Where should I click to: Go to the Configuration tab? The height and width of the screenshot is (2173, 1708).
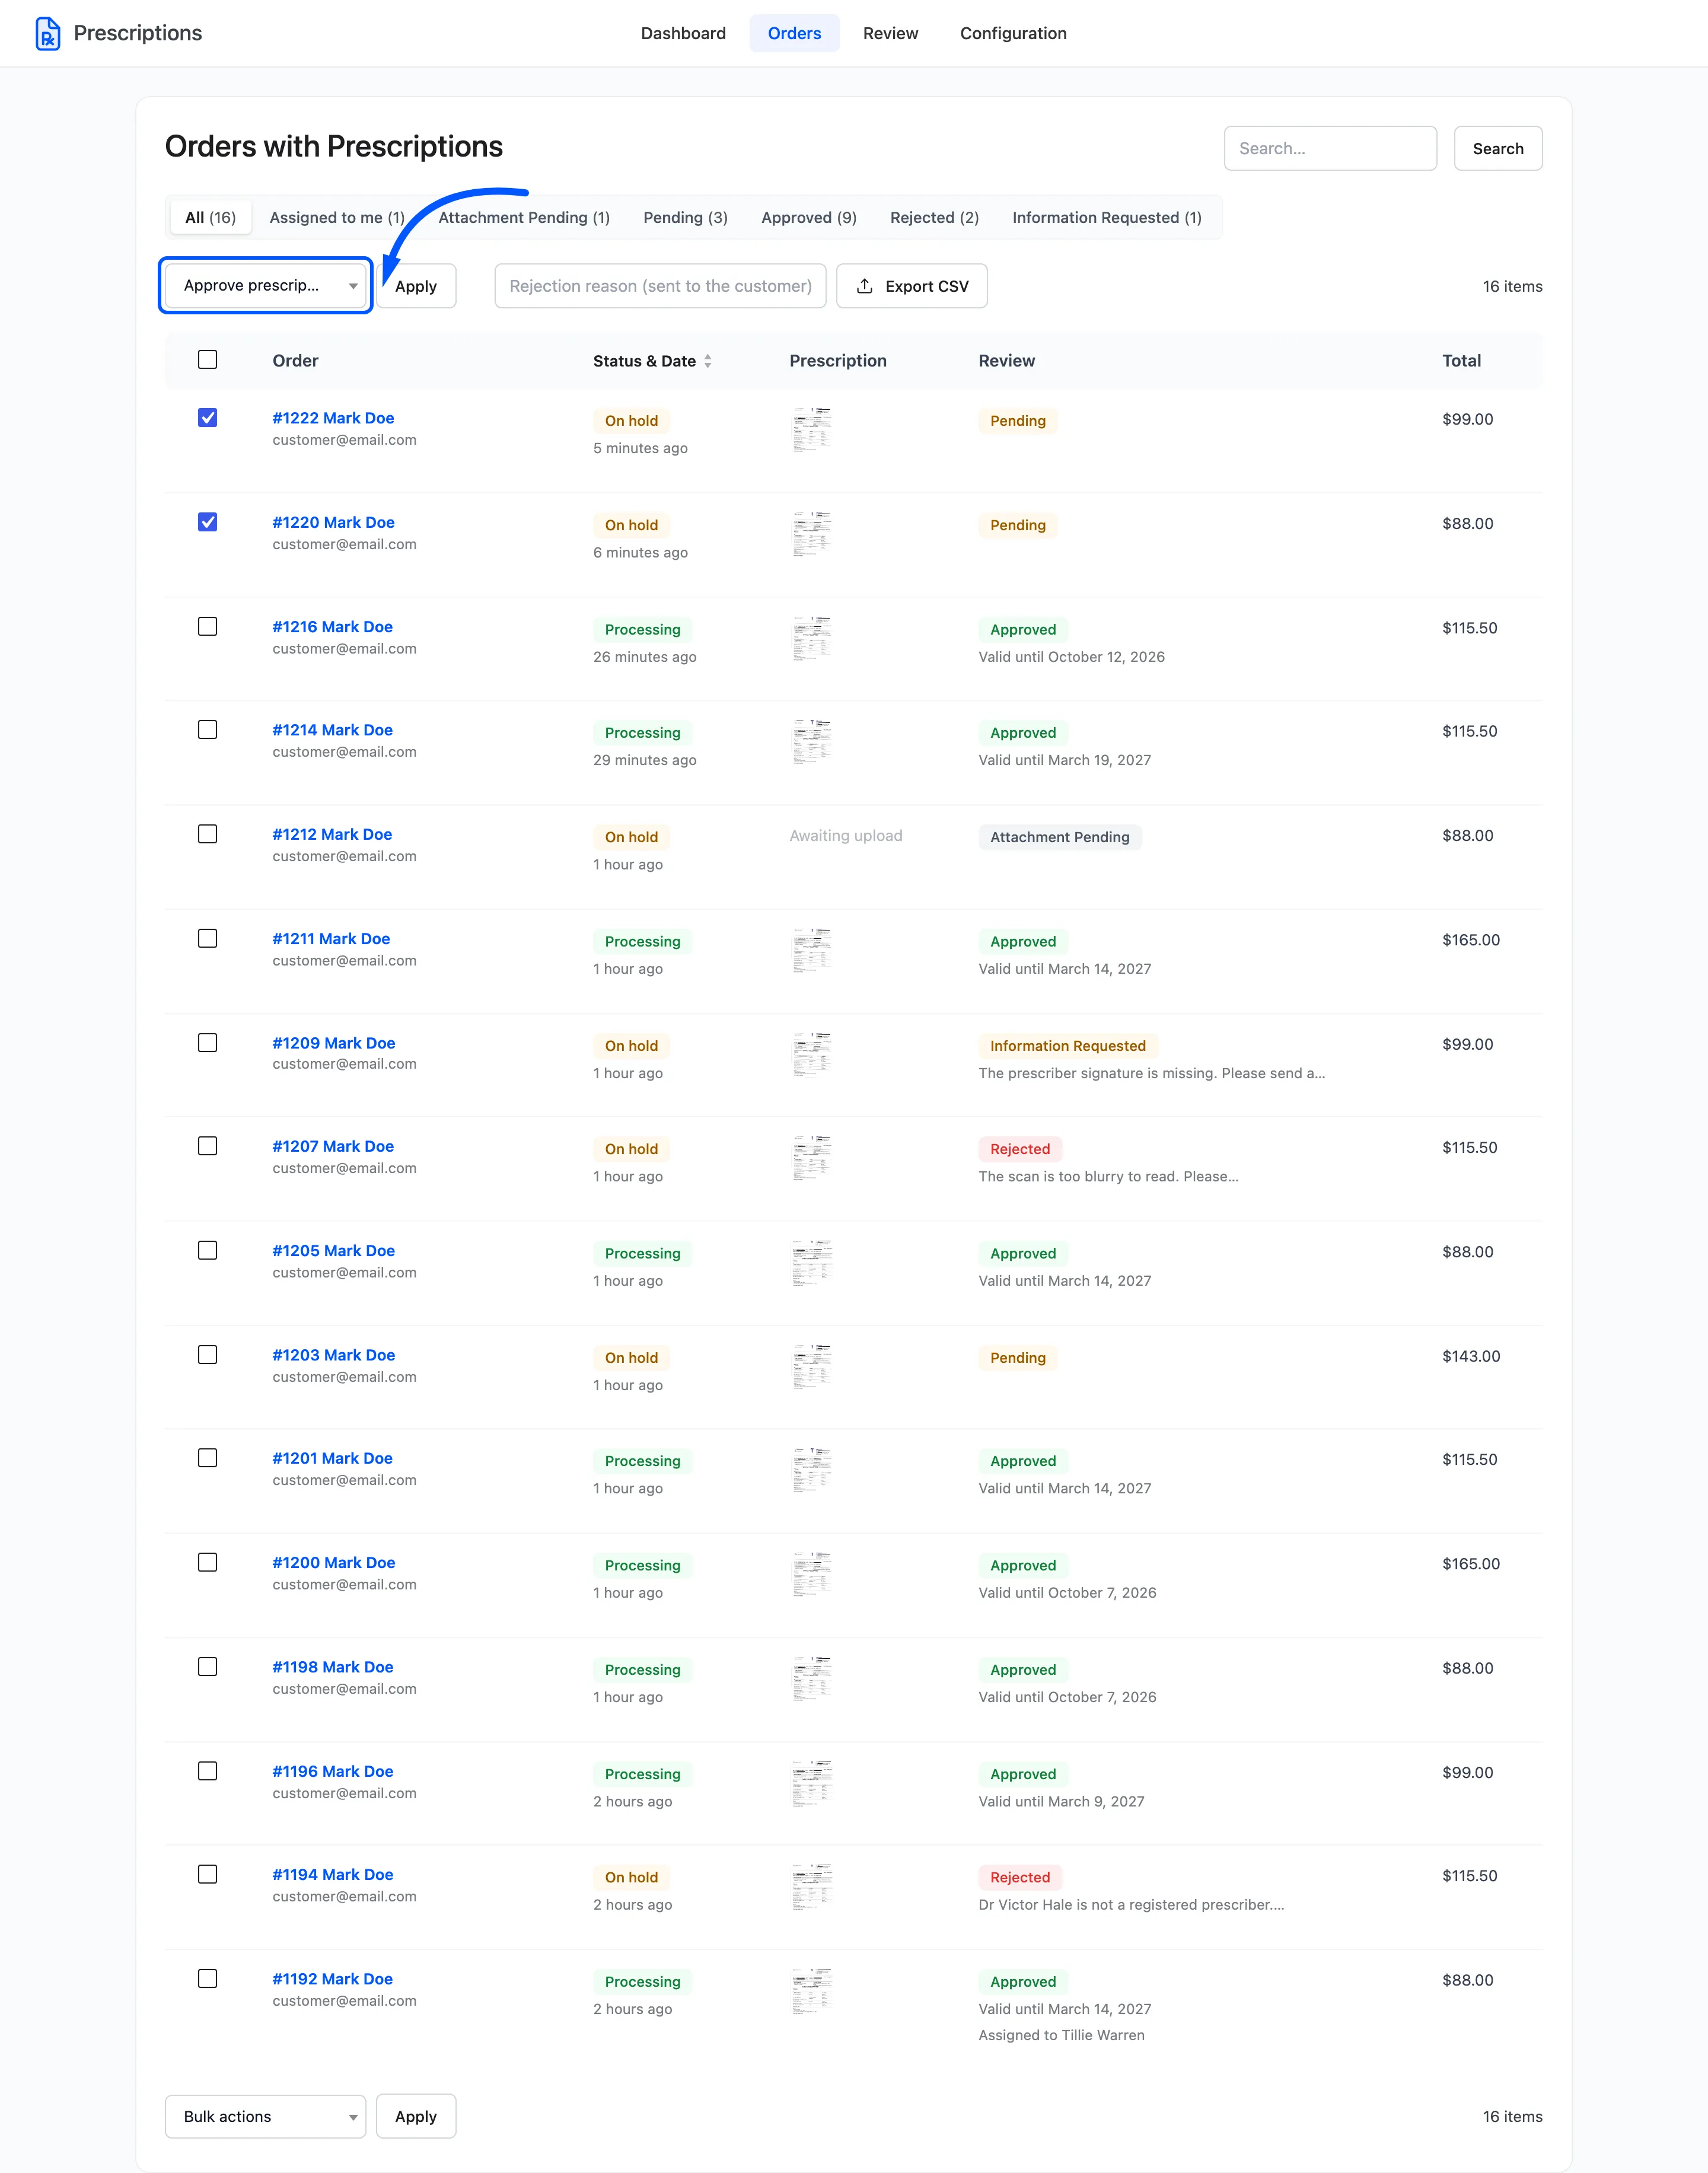(1013, 33)
